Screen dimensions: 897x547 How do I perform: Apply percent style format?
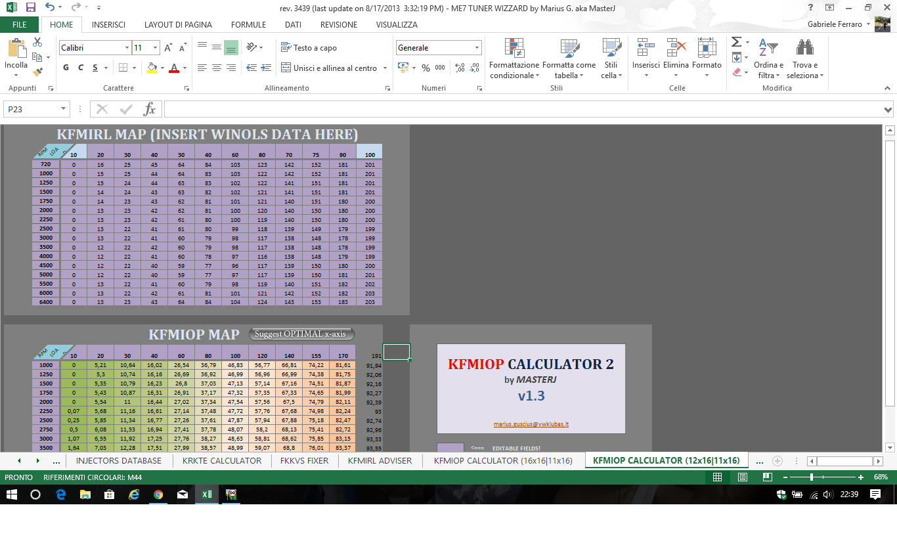426,68
